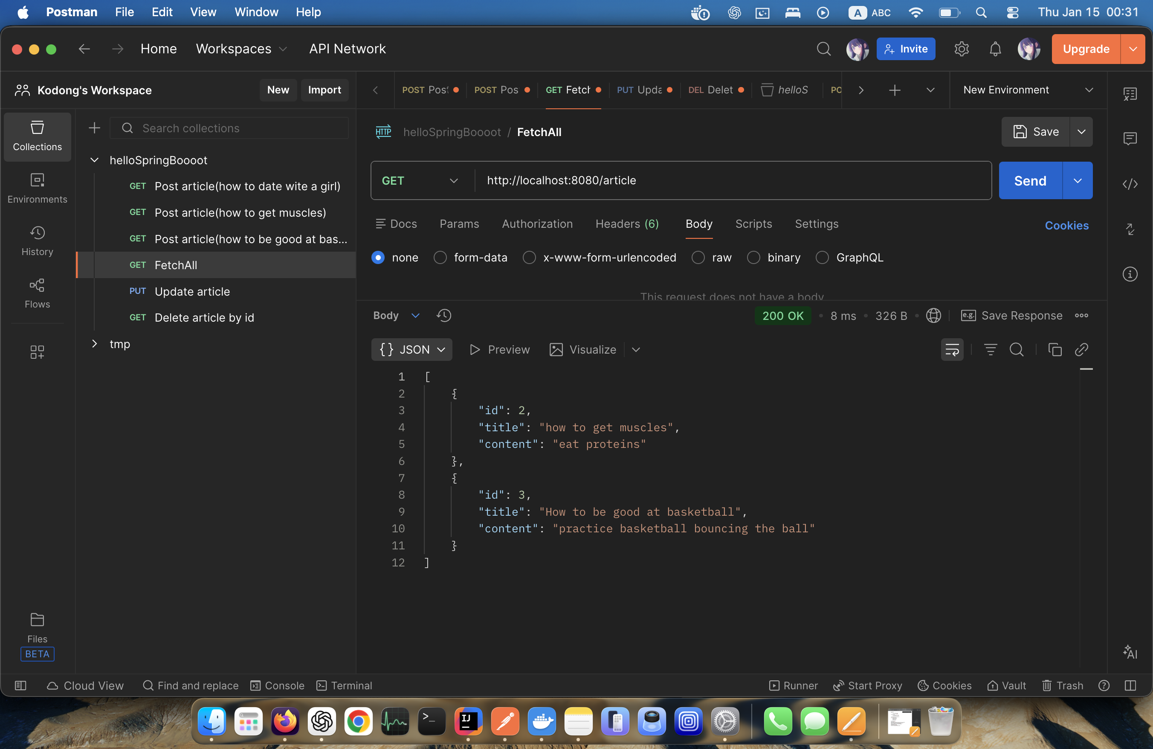Select the raw body radio button
This screenshot has height=749, width=1153.
[698, 258]
